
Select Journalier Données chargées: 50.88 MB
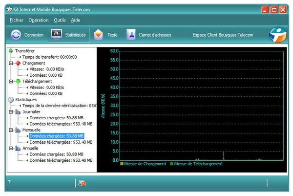tap(57, 118)
